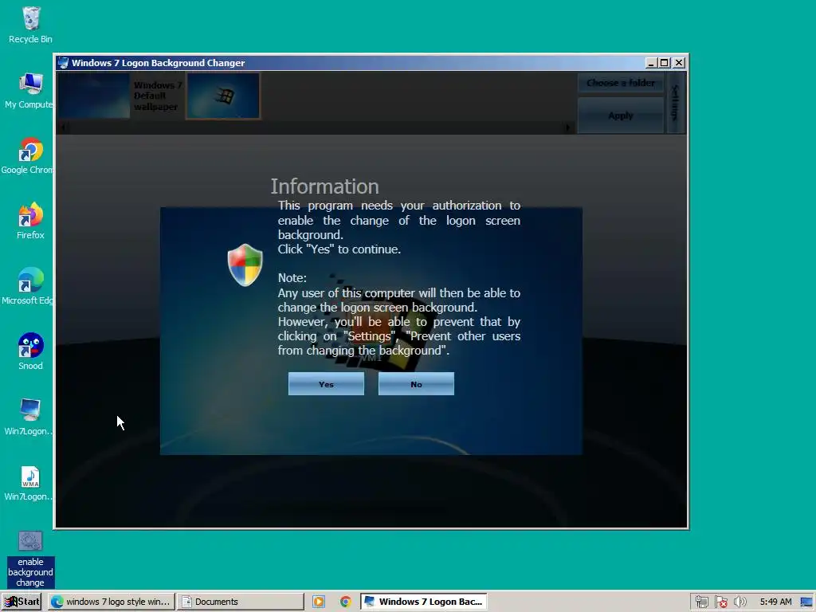The width and height of the screenshot is (816, 612).
Task: Maximize the Logon Background Changer window
Action: [664, 63]
